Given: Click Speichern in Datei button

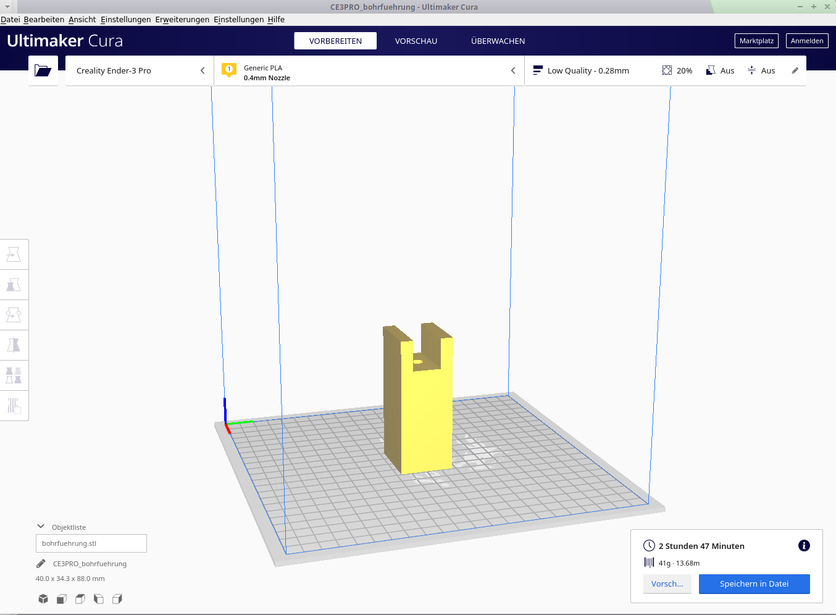Looking at the screenshot, I should point(754,584).
